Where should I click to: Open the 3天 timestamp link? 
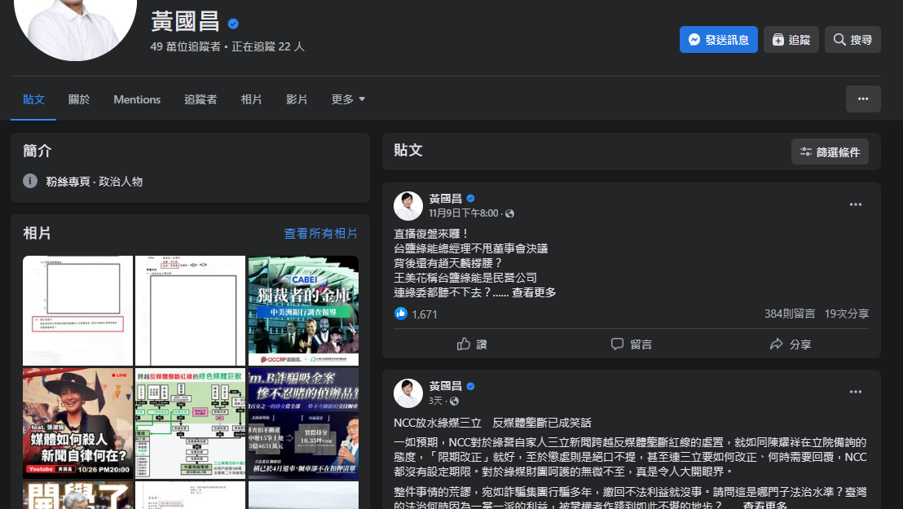[435, 401]
